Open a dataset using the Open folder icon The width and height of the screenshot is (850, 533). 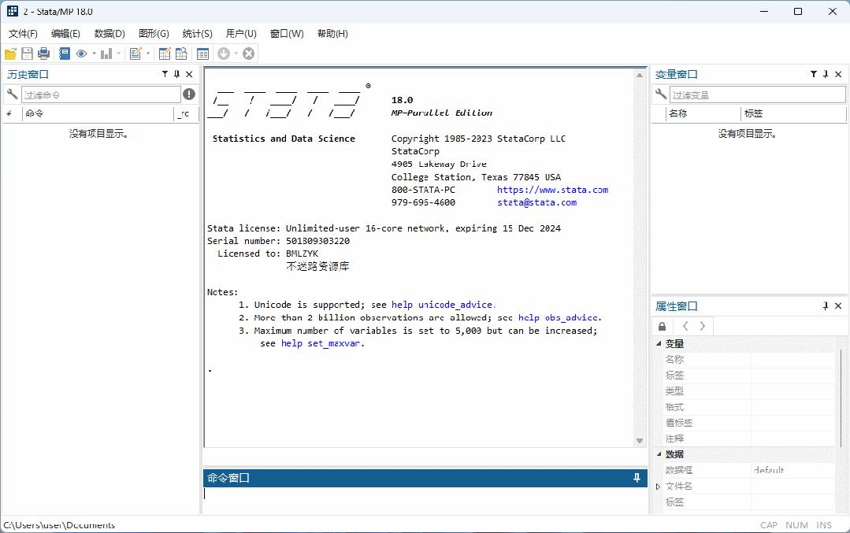click(10, 54)
